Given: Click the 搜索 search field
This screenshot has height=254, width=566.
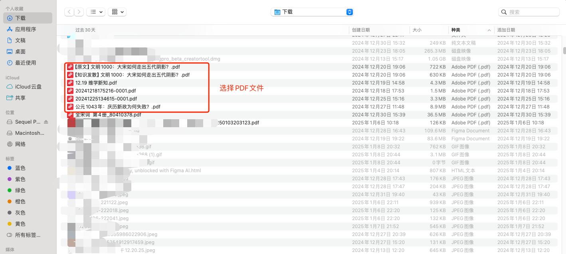Looking at the screenshot, I should coord(529,12).
